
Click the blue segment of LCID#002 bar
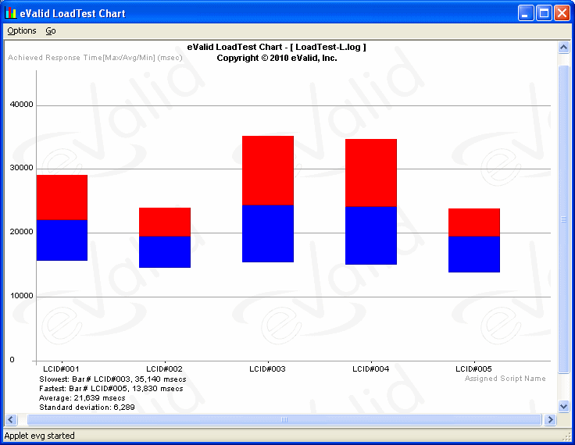click(165, 252)
